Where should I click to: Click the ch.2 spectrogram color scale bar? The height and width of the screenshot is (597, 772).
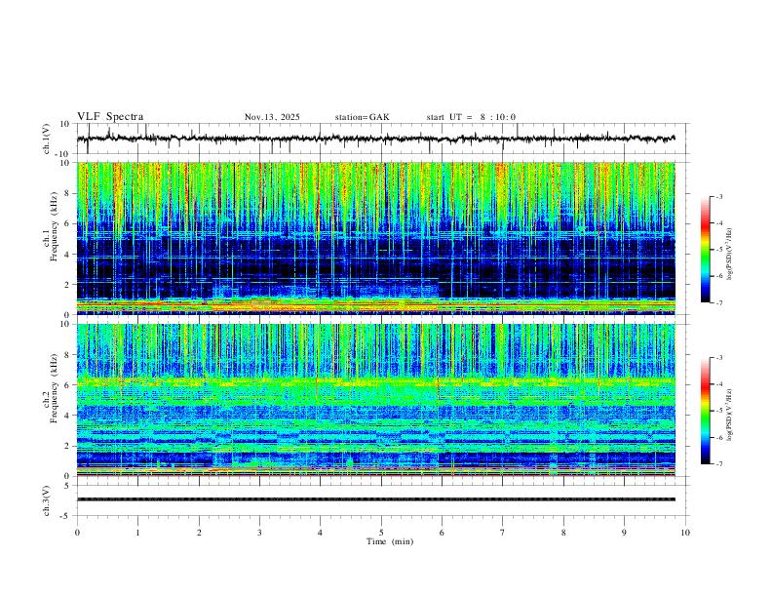click(705, 411)
